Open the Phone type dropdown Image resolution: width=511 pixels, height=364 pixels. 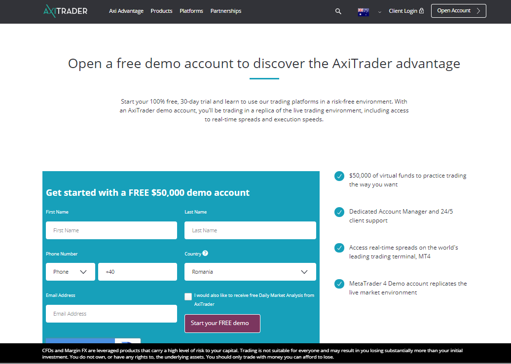(x=71, y=272)
